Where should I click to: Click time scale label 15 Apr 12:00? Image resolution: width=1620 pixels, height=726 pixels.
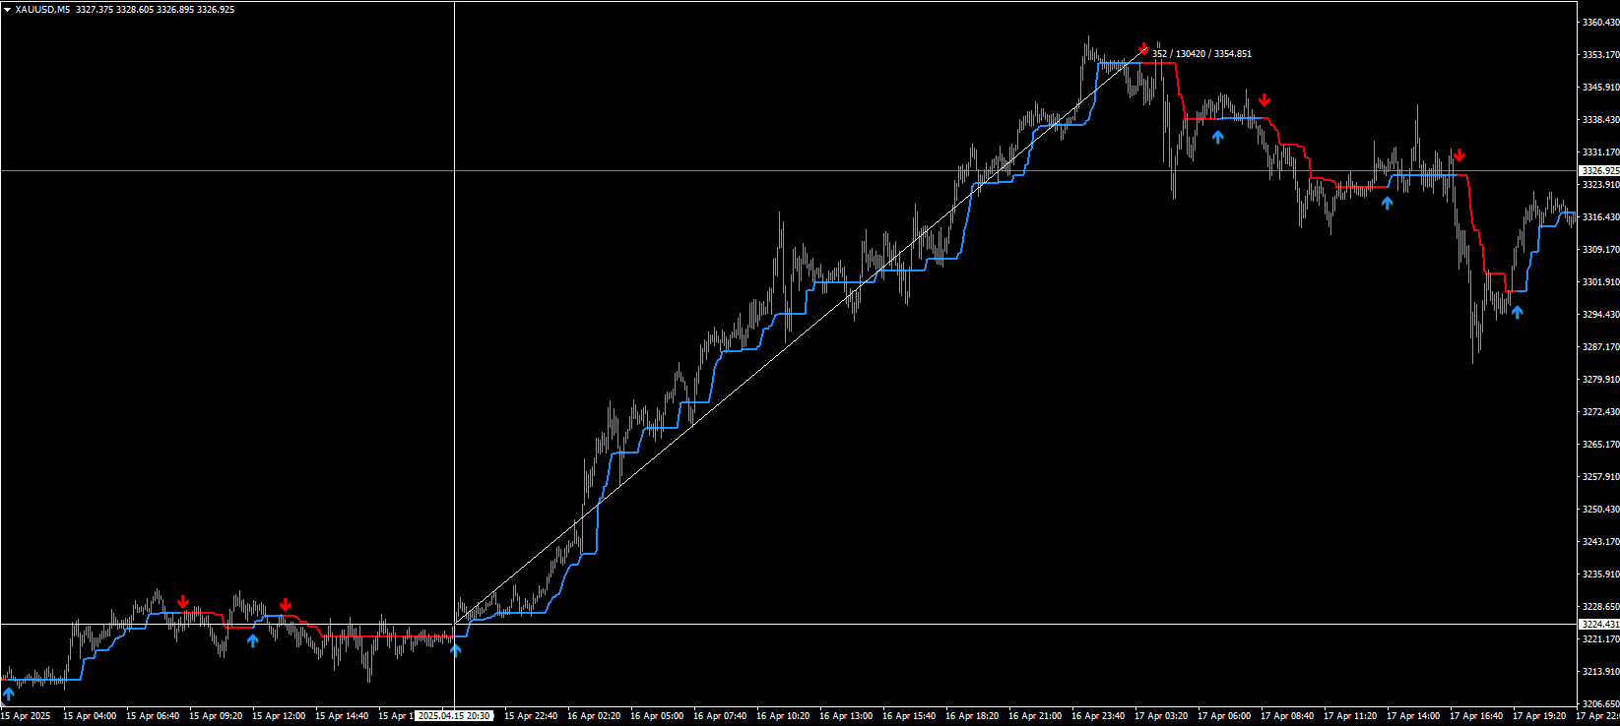pyautogui.click(x=279, y=716)
